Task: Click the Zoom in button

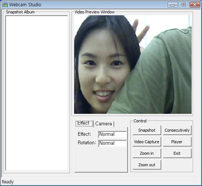Action: pos(147,153)
